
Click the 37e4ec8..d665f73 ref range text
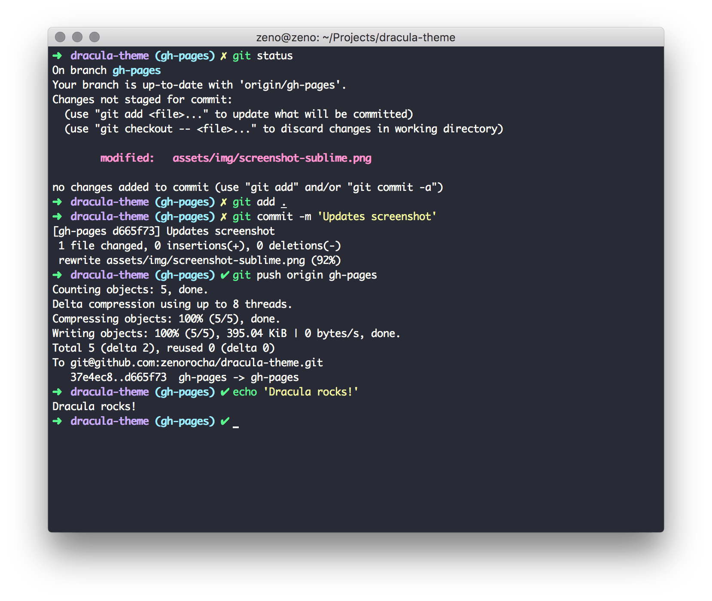click(119, 377)
